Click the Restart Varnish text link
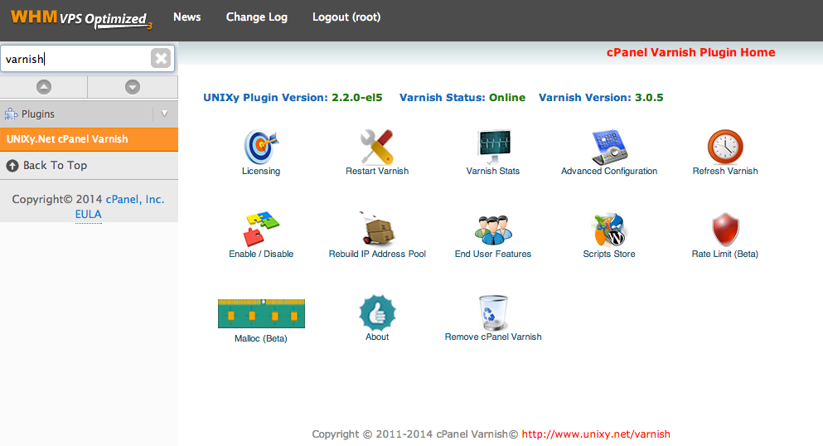 point(377,171)
